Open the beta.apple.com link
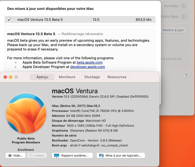Viewport: 195px width, 167px height. (90, 62)
